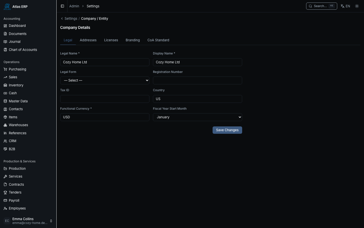Click the CRM people icon

pos(5,141)
